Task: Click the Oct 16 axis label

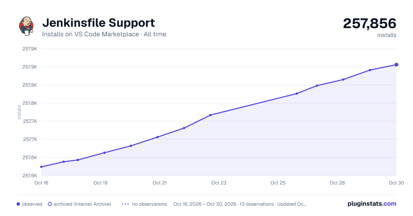Action: (x=41, y=183)
